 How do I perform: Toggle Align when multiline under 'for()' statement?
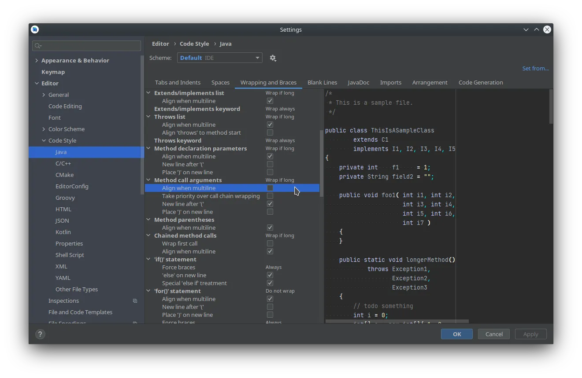click(x=270, y=299)
